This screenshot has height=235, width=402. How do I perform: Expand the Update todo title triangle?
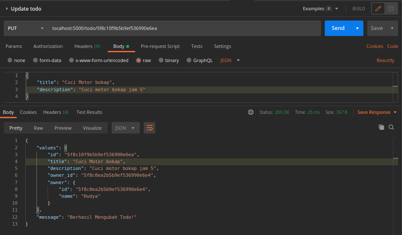(x=7, y=9)
